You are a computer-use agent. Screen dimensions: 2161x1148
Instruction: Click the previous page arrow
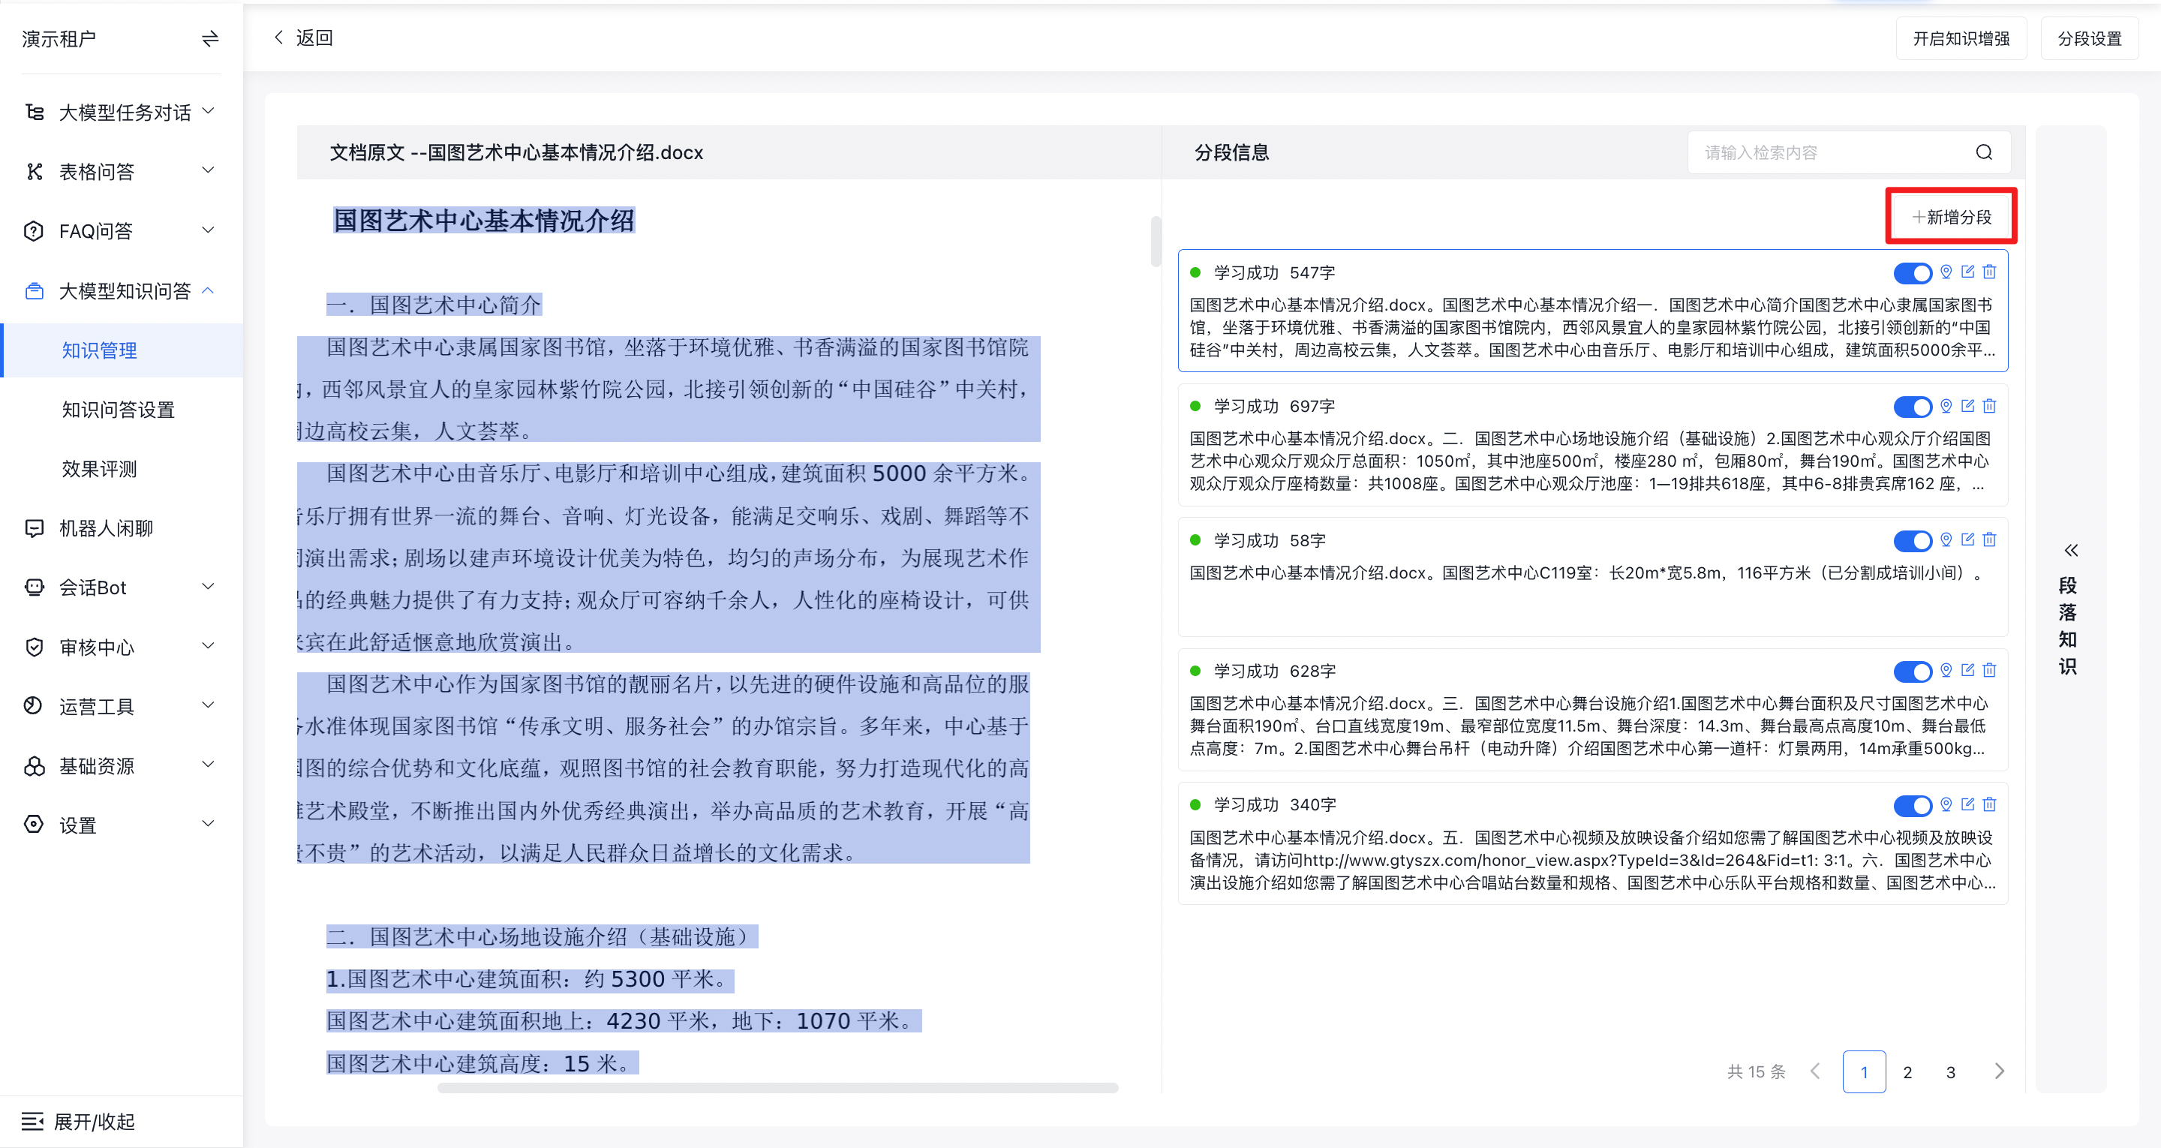1815,1071
